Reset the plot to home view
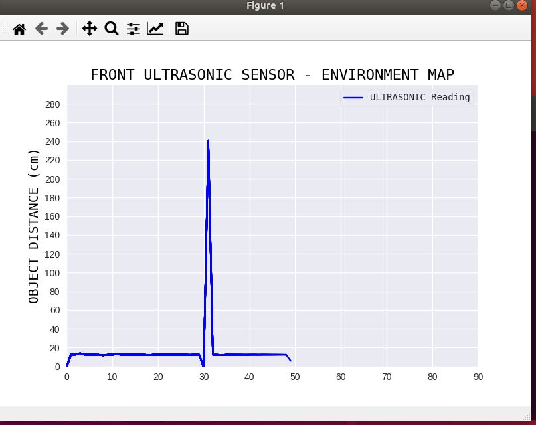536x425 pixels. click(x=19, y=29)
